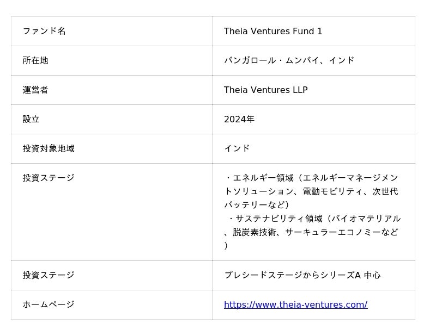Select the プレシードステージからシリーズA 中心 cell
The width and height of the screenshot is (436, 336).
click(302, 275)
